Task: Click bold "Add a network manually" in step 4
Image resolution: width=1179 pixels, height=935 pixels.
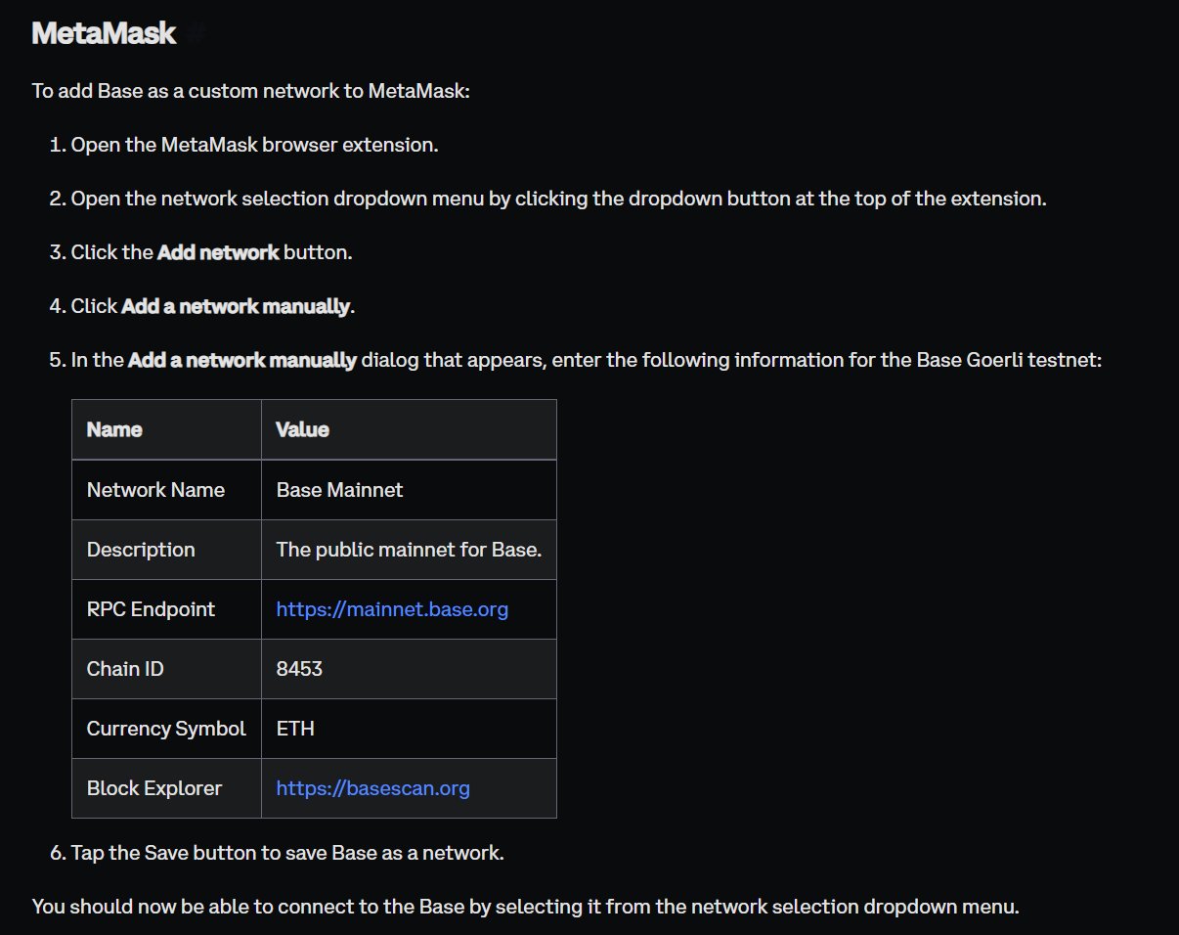Action: point(236,306)
